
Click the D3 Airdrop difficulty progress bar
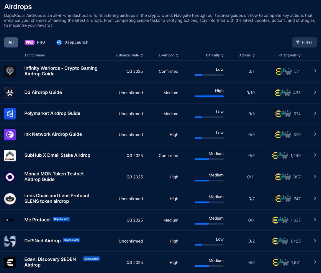click(x=209, y=96)
